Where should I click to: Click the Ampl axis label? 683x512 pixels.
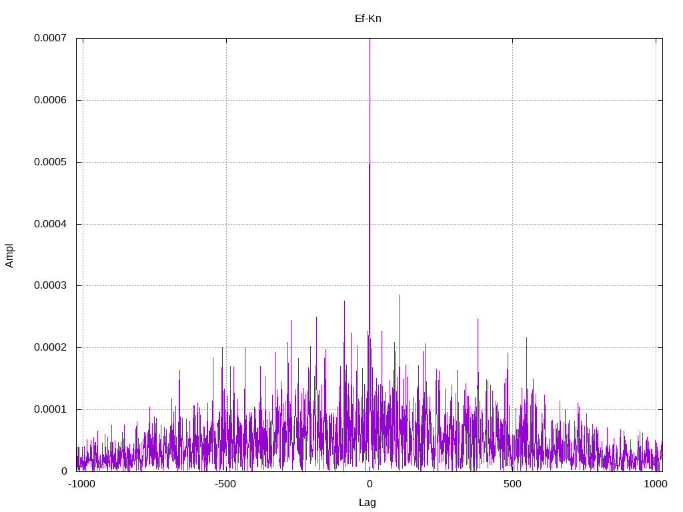[9, 255]
